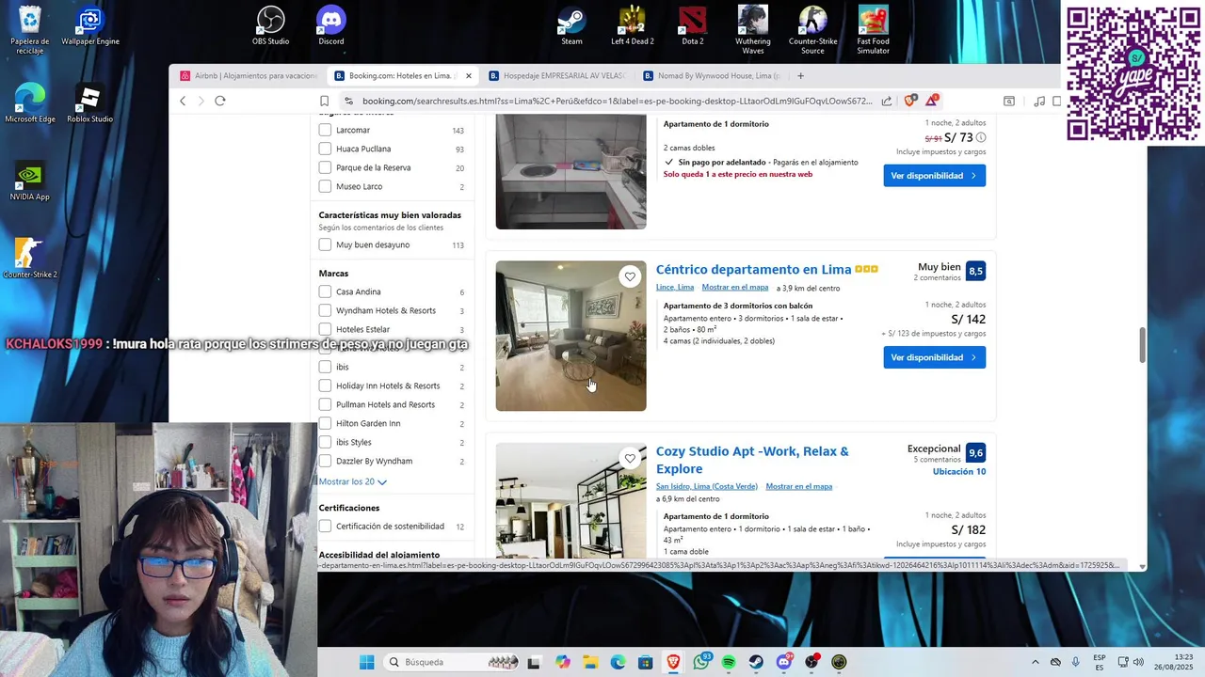Viewport: 1205px width, 677px height.
Task: Launch Fast Food Simulator desktop icon
Action: coord(873,30)
